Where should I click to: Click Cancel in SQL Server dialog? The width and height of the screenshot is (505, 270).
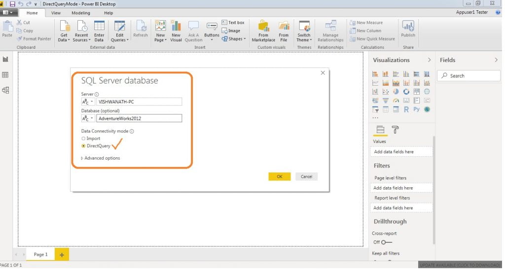(x=306, y=176)
